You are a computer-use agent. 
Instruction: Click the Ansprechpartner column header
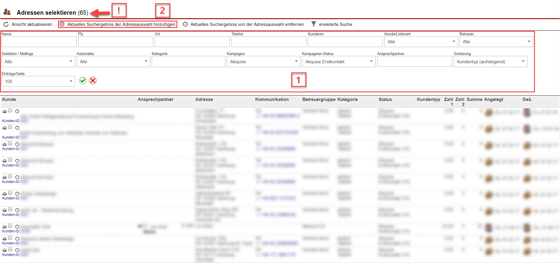[x=156, y=99]
